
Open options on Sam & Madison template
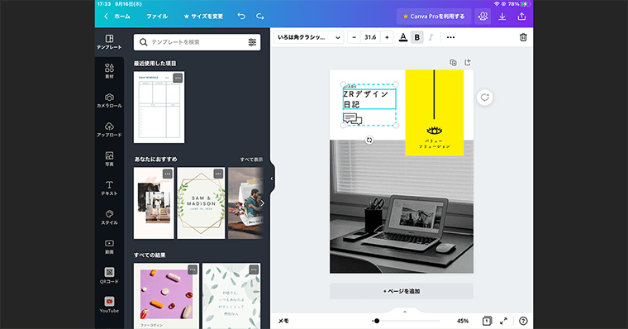pyautogui.click(x=218, y=174)
